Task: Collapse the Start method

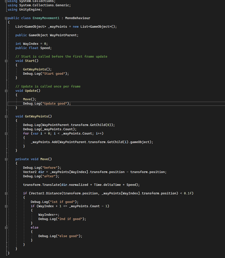Action: (6, 61)
